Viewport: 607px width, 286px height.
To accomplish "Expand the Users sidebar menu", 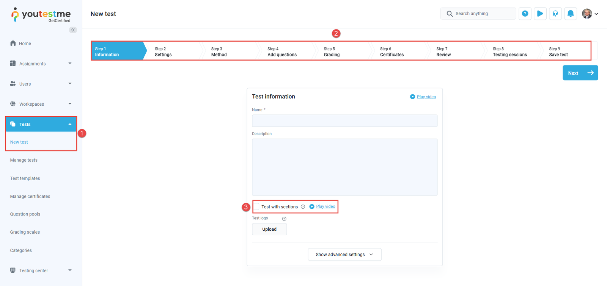I will tap(41, 84).
